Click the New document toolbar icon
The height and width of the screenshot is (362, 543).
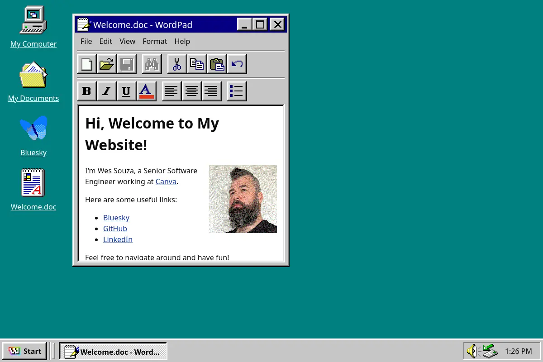[87, 64]
